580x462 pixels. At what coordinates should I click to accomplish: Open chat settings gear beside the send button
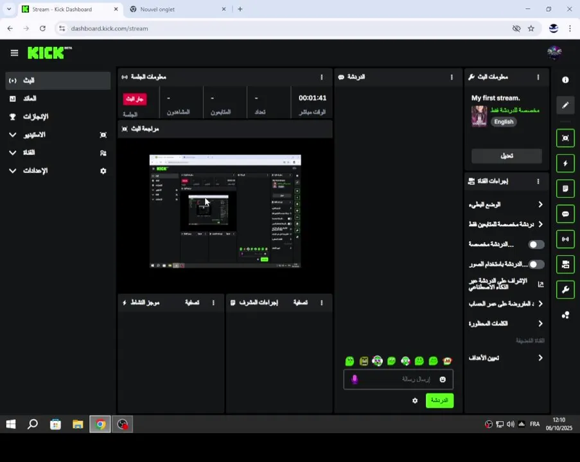click(415, 400)
